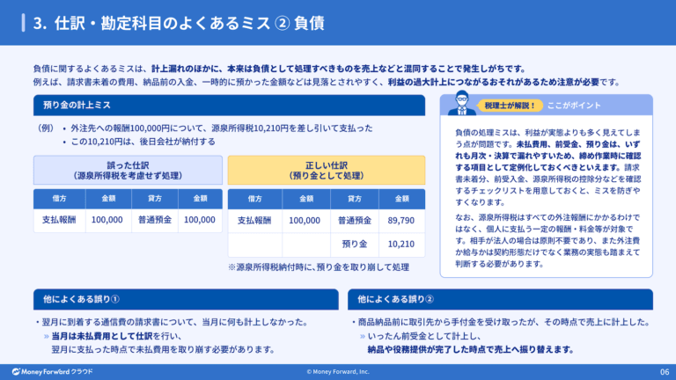Viewport: 676px width, 380px height.
Task: Click the paragraph starting なお、源泉所得税は
Action: point(548,240)
